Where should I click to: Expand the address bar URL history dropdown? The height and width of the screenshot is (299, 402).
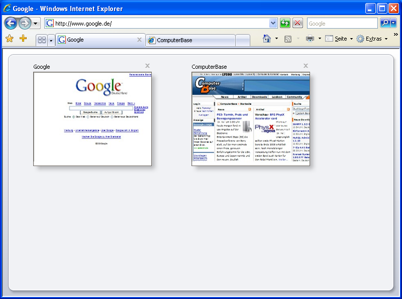coord(273,23)
